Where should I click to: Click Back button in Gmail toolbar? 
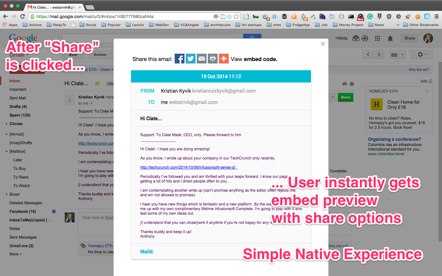pyautogui.click(x=73, y=55)
